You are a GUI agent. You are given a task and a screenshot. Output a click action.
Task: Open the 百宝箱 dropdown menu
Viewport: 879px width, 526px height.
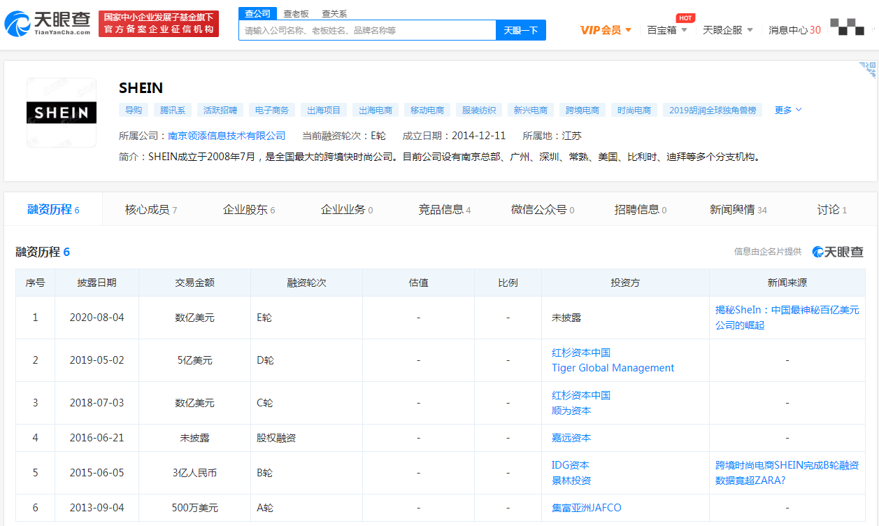point(667,30)
